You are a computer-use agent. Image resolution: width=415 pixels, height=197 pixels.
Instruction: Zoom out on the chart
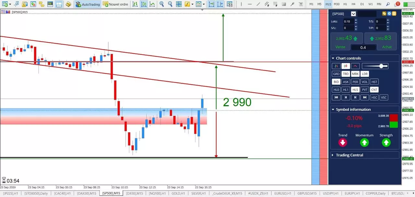pyautogui.click(x=170, y=4)
